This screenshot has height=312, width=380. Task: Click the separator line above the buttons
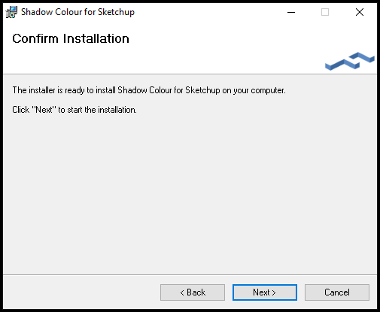click(x=190, y=274)
